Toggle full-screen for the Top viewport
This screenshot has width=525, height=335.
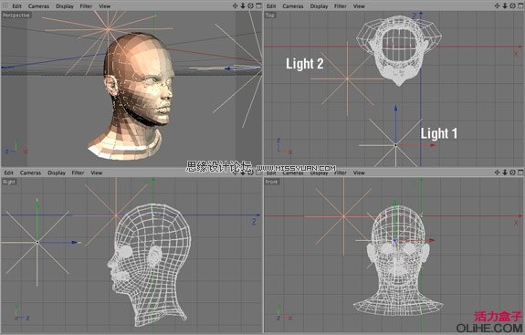(x=520, y=5)
